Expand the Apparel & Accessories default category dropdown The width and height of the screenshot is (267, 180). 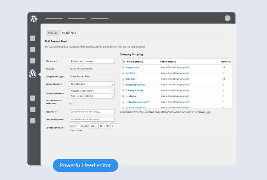pos(92,91)
